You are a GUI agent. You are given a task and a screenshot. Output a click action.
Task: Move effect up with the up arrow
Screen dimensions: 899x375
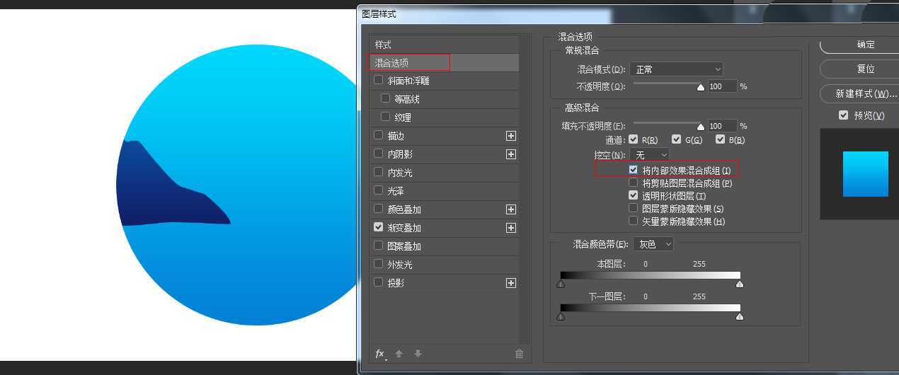coord(399,354)
